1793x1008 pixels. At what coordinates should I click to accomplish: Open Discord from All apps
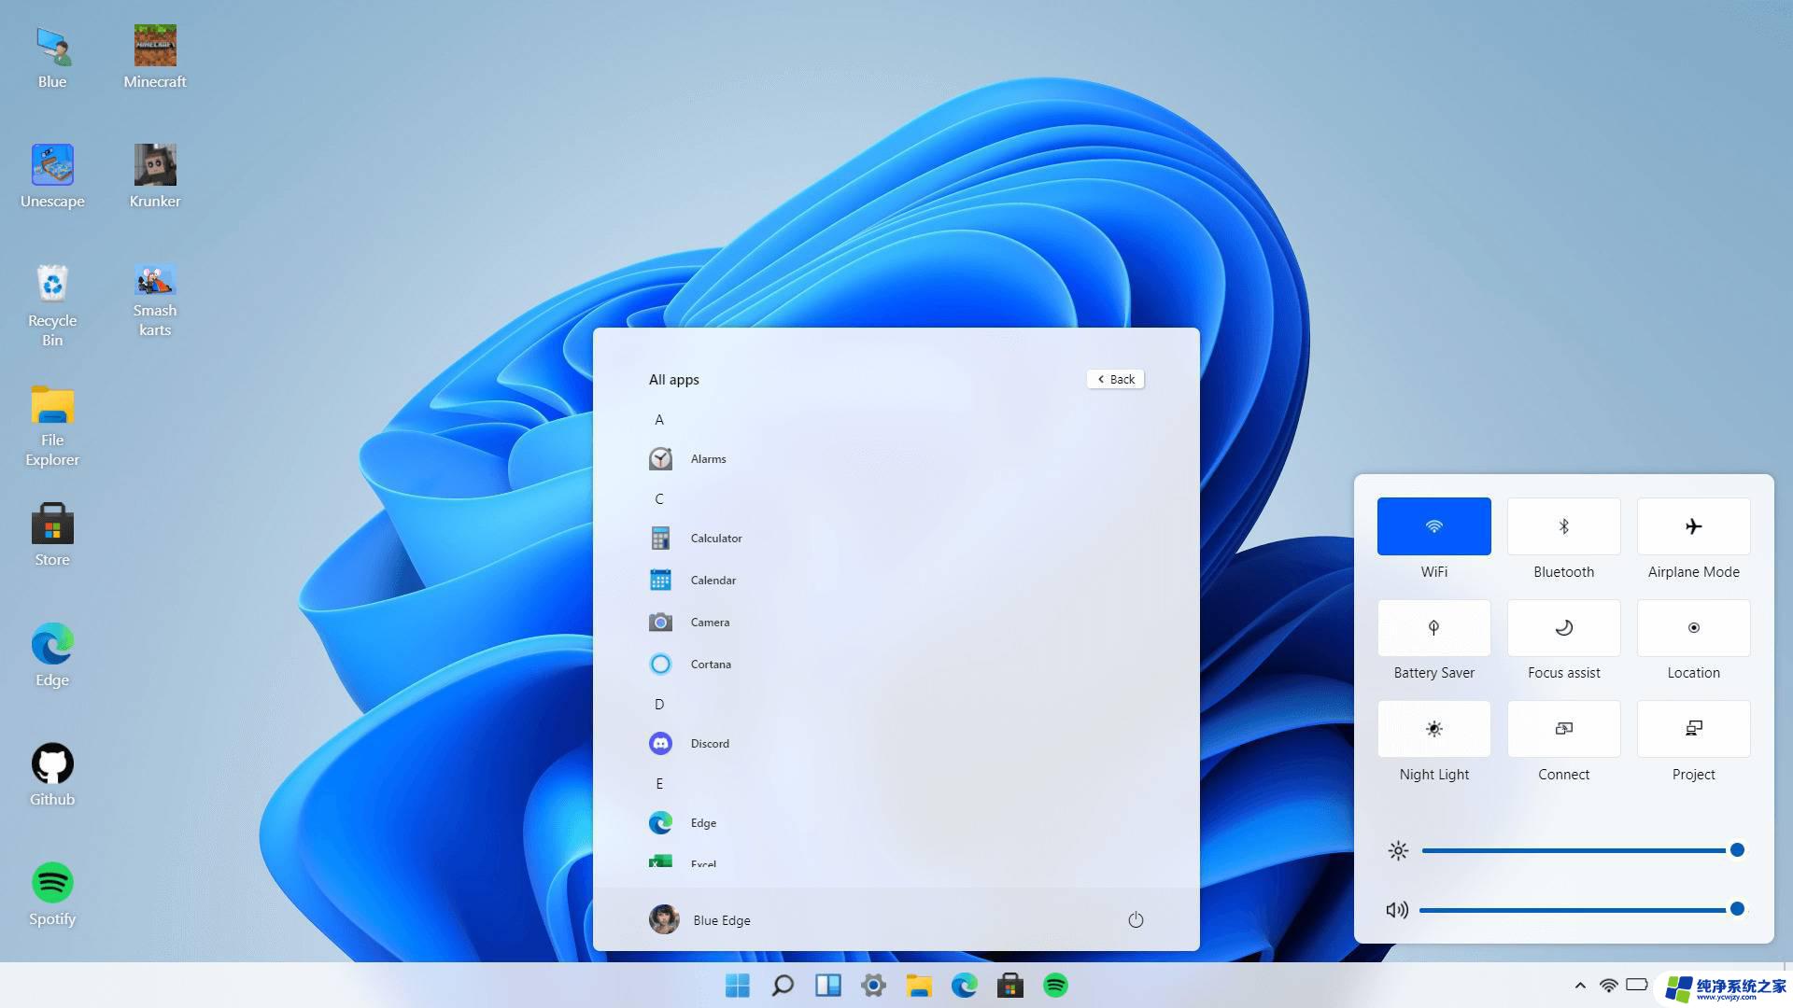[708, 742]
